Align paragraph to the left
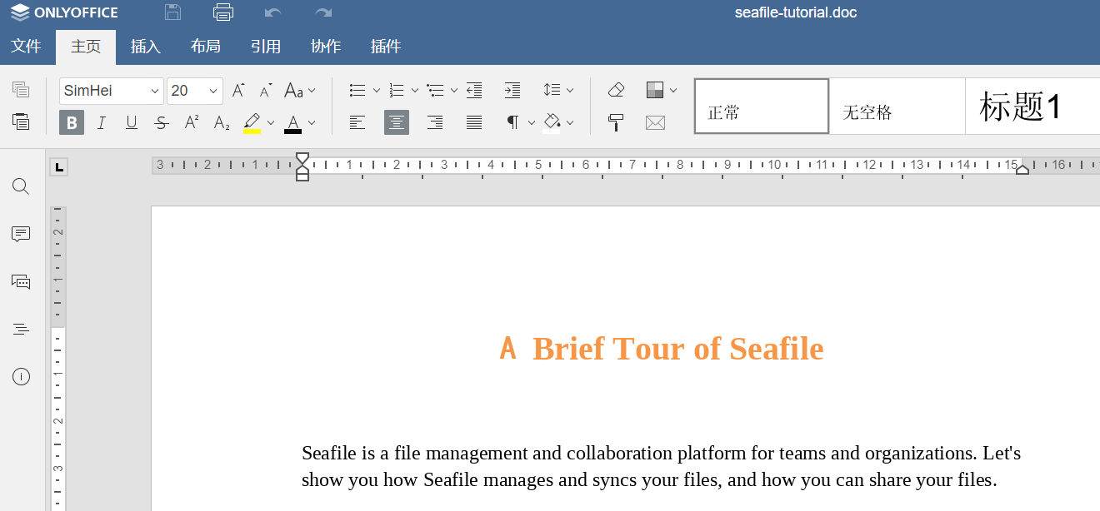Screen dimensions: 1100x511 (x=357, y=123)
